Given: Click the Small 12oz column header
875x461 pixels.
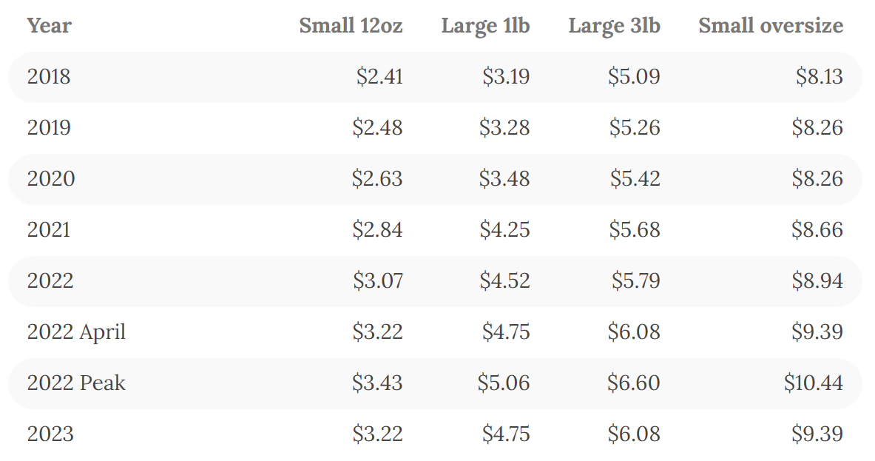Looking at the screenshot, I should [351, 26].
